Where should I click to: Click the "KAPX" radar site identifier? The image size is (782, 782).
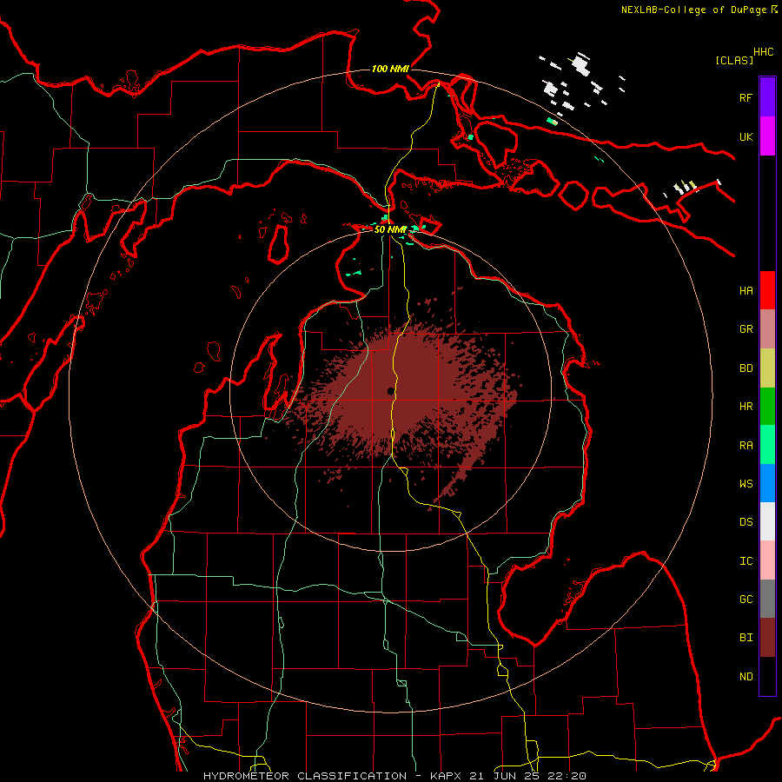tap(444, 776)
